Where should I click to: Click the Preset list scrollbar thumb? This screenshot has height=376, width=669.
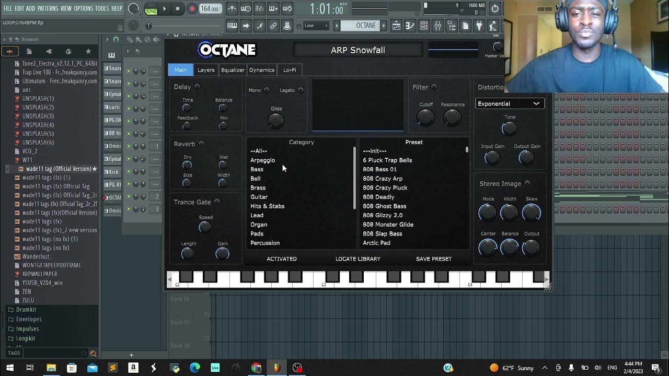pos(467,150)
